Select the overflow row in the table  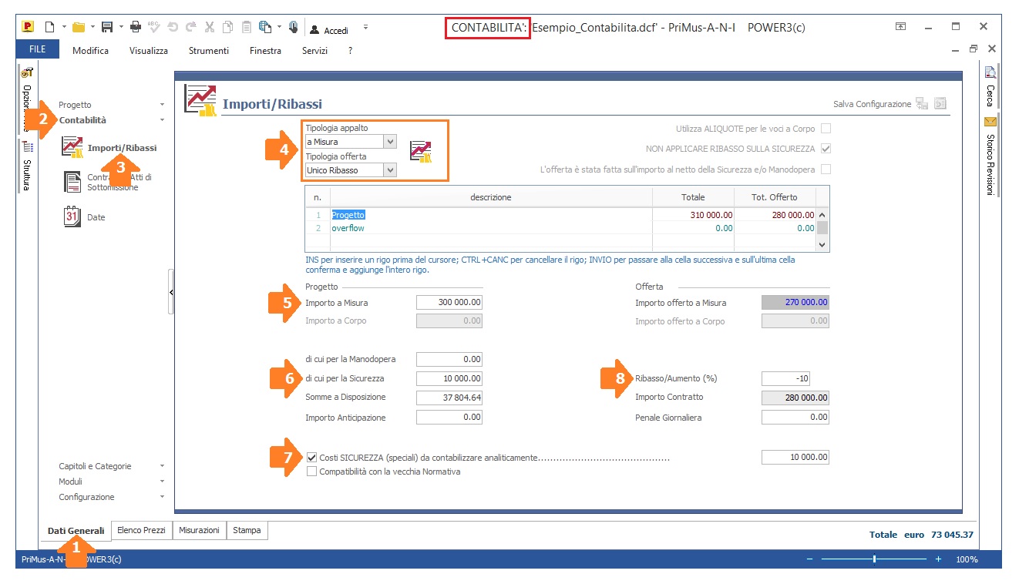(x=561, y=228)
